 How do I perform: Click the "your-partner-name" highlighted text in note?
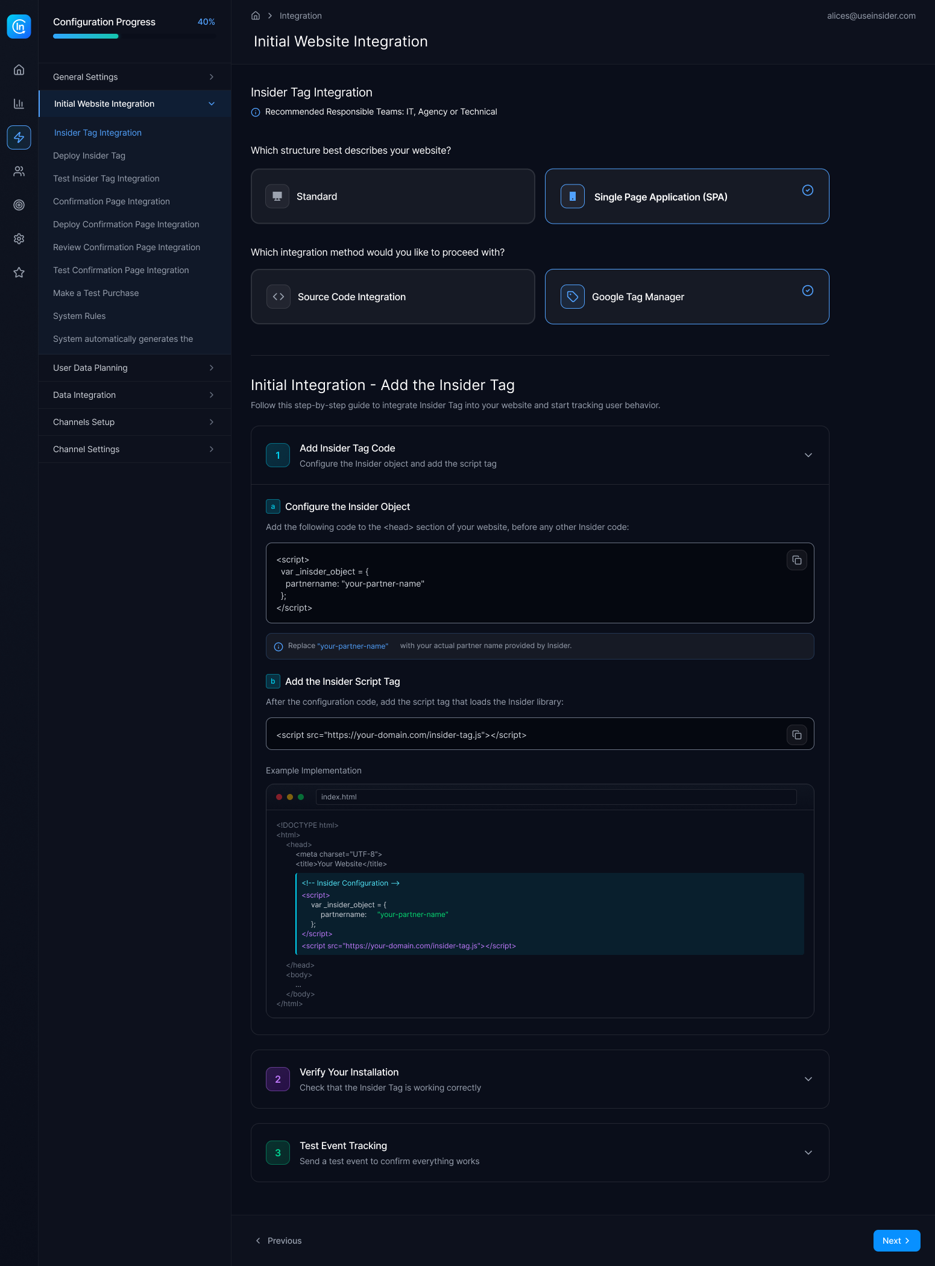tap(353, 646)
